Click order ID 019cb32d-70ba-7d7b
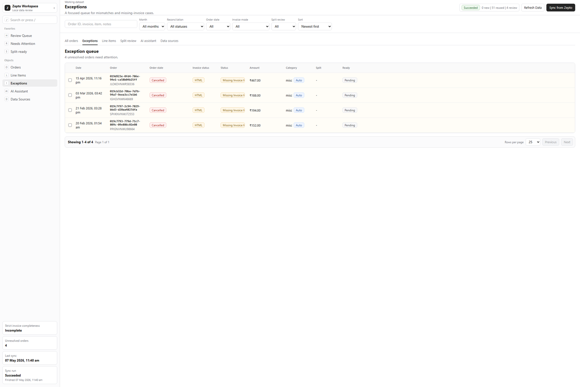This screenshot has width=580, height=387. pos(125,93)
